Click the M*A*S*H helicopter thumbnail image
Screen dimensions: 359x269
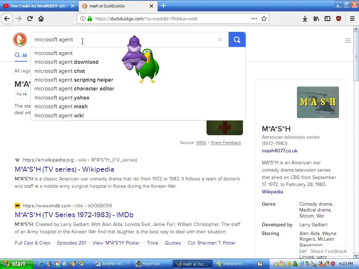coord(318,102)
